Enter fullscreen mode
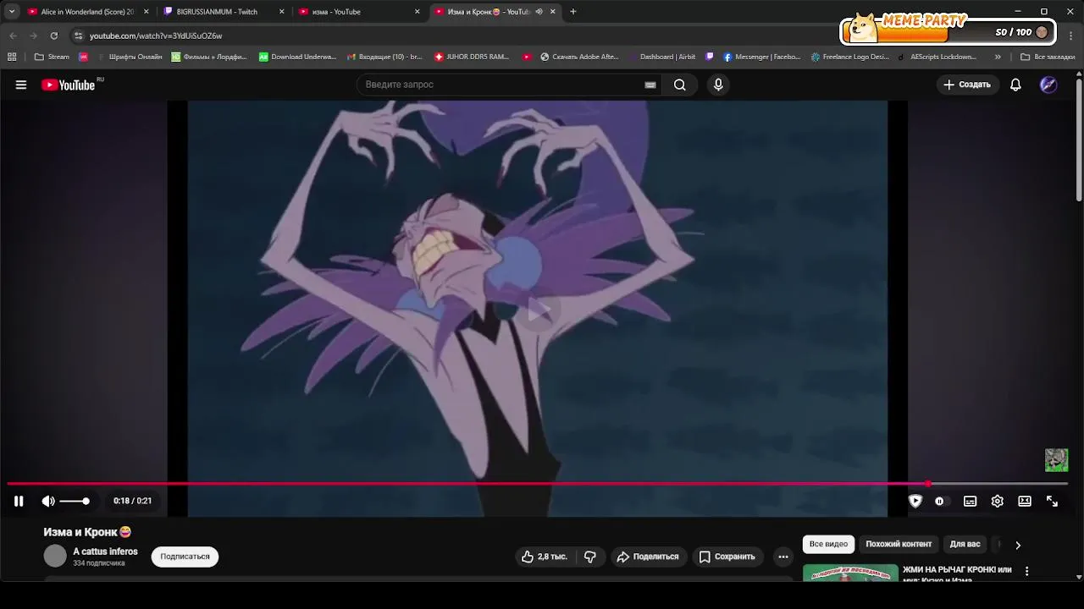The height and width of the screenshot is (609, 1084). [1052, 501]
